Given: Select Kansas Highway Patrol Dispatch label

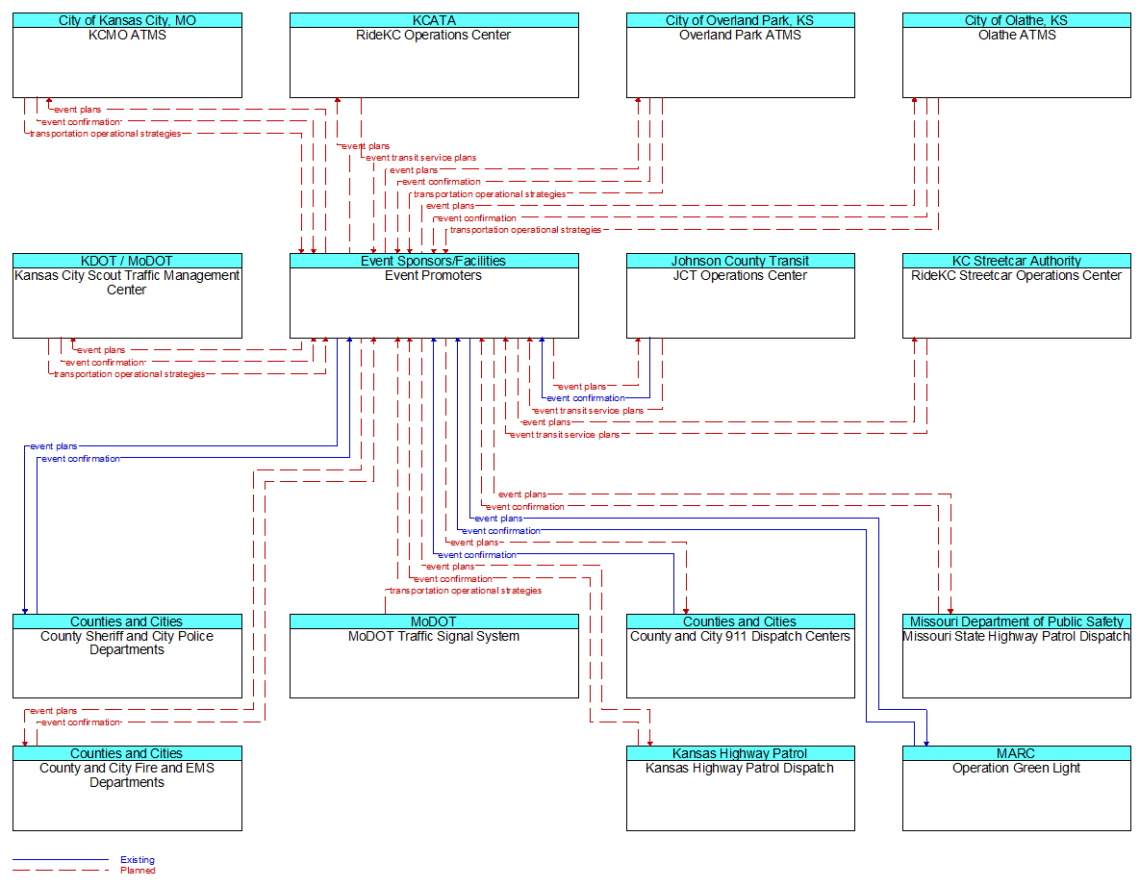Looking at the screenshot, I should coord(740,768).
